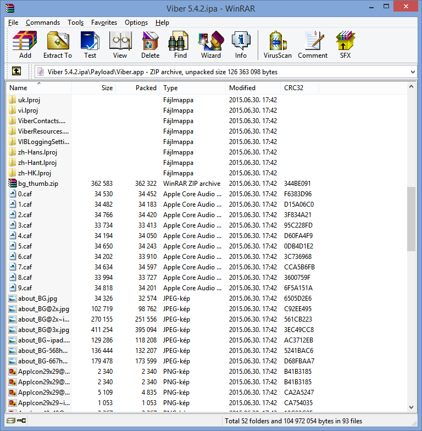The height and width of the screenshot is (431, 422).
Task: Select the vi.lproj folder icon
Action: tap(12, 110)
